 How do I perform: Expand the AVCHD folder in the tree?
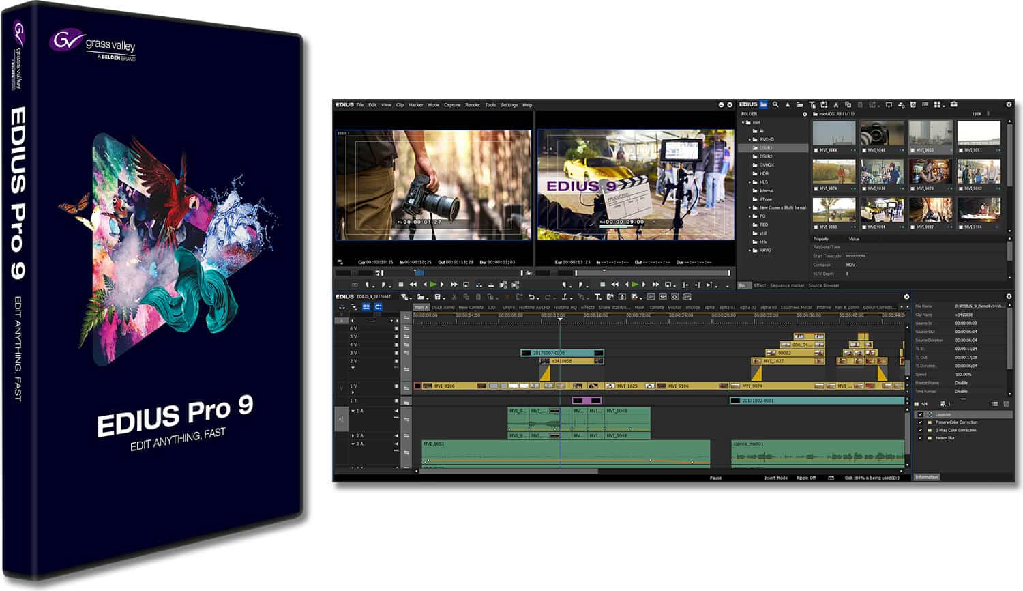[x=750, y=139]
